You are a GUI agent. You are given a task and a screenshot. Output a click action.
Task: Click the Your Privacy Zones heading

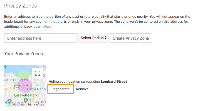(24, 54)
